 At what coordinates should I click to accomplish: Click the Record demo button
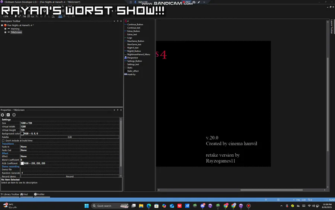(70, 176)
